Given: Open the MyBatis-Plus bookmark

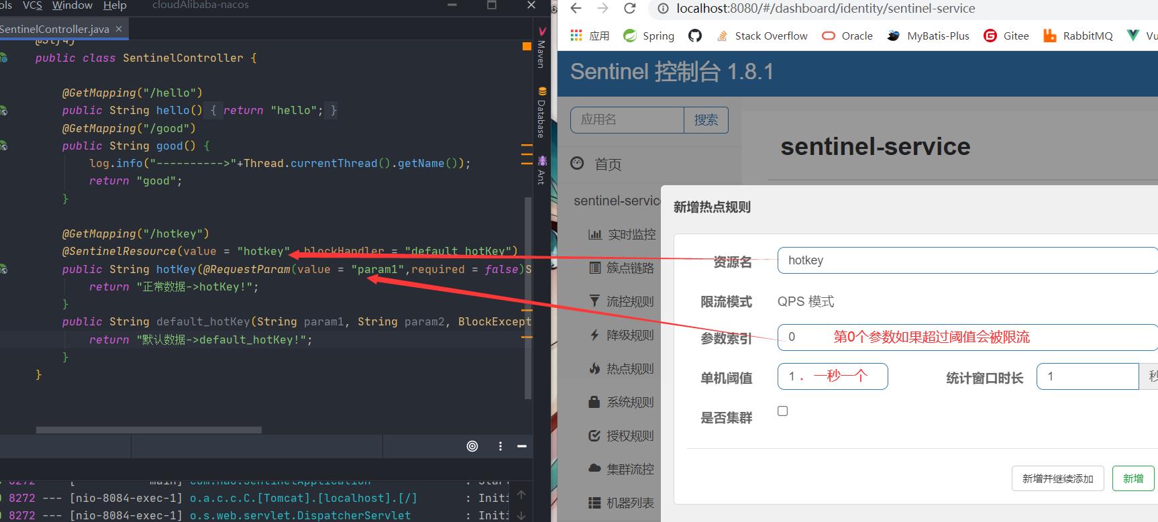Looking at the screenshot, I should coord(928,36).
